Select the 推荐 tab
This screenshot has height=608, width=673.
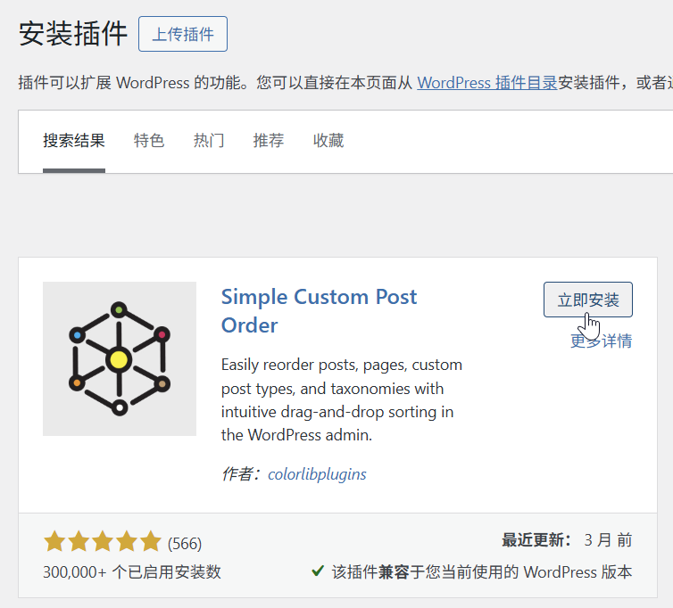pos(269,141)
